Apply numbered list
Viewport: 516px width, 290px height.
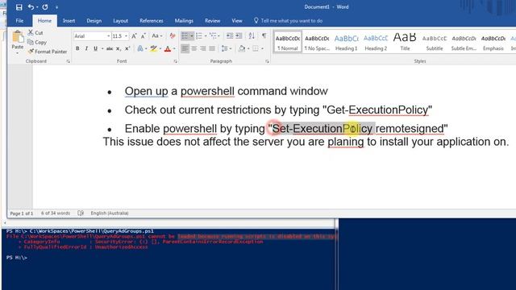[x=199, y=35]
